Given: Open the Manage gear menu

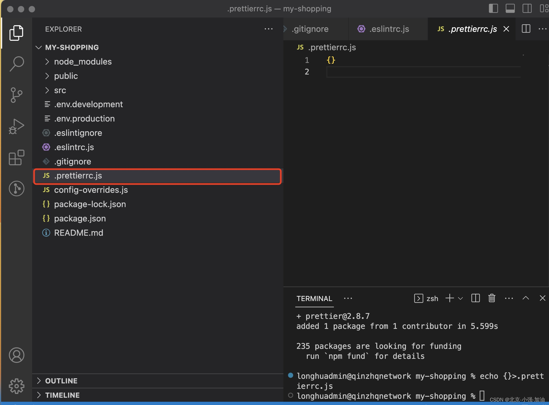Looking at the screenshot, I should (x=16, y=386).
